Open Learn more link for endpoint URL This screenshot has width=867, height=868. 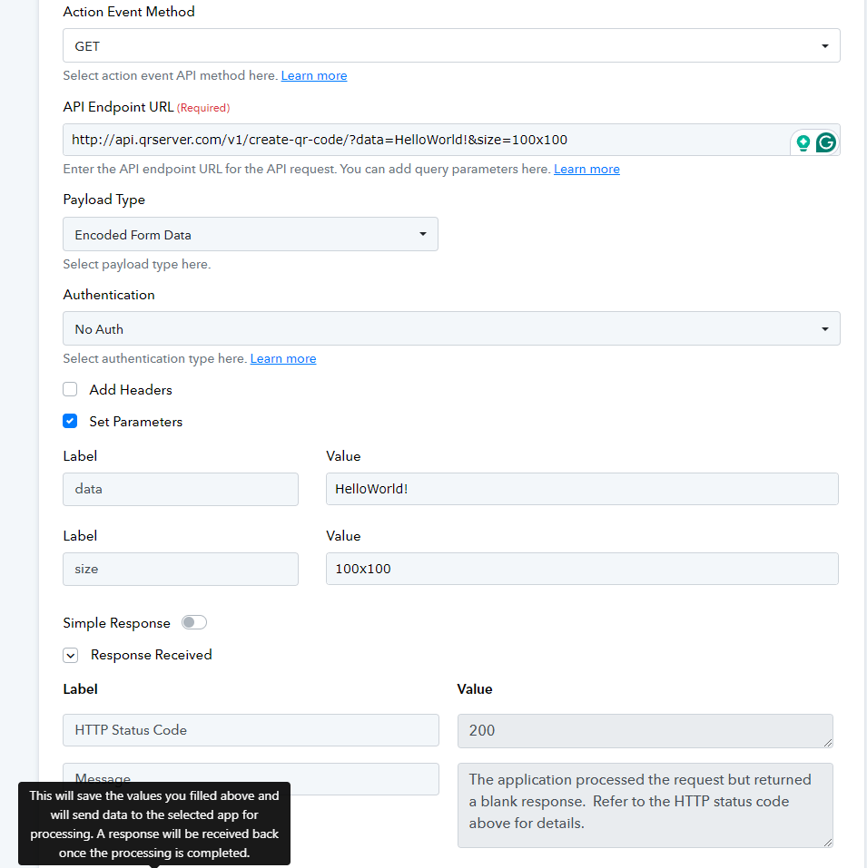coord(586,170)
